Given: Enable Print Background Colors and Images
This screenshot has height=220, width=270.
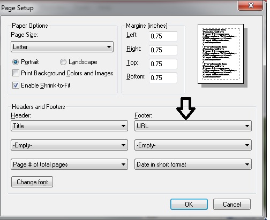Looking at the screenshot, I should [16, 73].
